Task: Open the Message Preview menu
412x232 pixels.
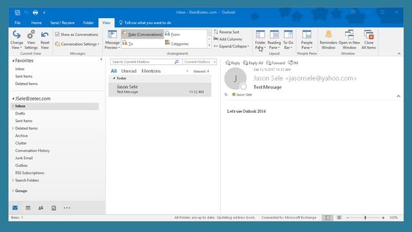Action: coord(112,40)
